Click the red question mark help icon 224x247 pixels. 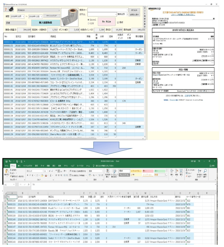(6, 10)
